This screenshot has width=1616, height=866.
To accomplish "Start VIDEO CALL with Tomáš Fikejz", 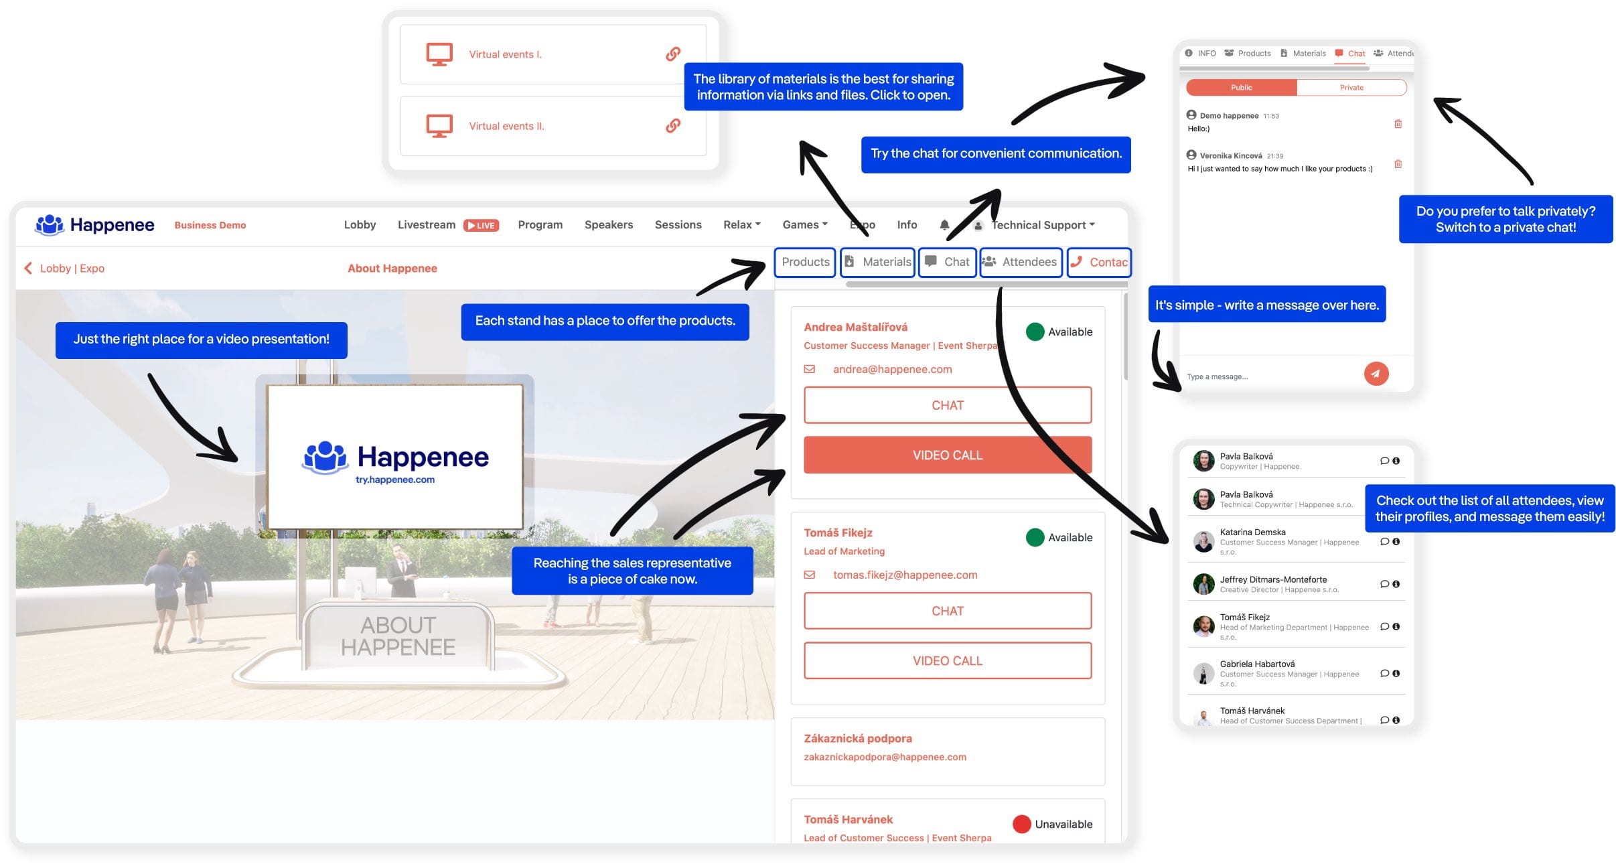I will (948, 661).
